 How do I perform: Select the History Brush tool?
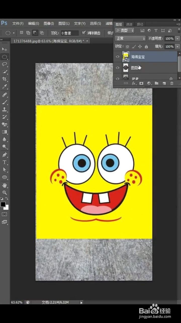(x=5, y=117)
